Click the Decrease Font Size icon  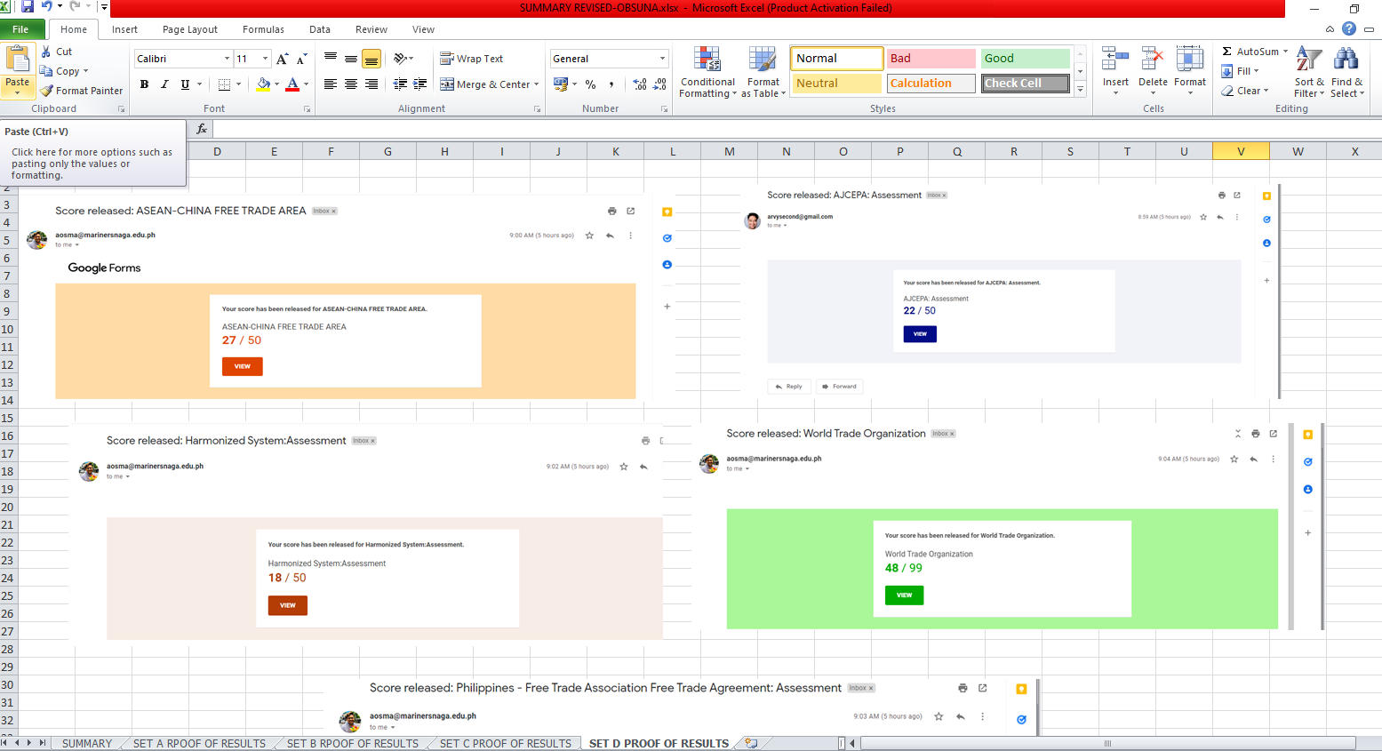[301, 59]
